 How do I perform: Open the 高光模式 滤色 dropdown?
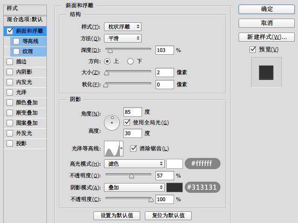click(x=134, y=164)
